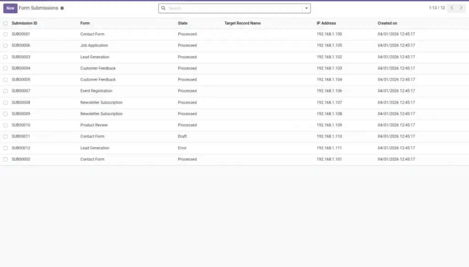Open submission SUB00001
The width and height of the screenshot is (469, 267).
click(21, 34)
